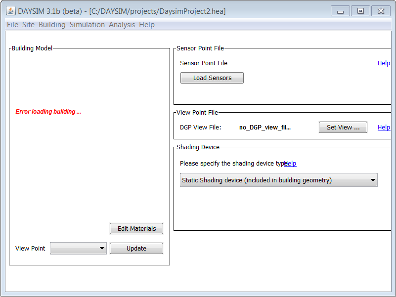This screenshot has width=396, height=297.
Task: Click the Load Sensors button
Action: click(x=212, y=78)
